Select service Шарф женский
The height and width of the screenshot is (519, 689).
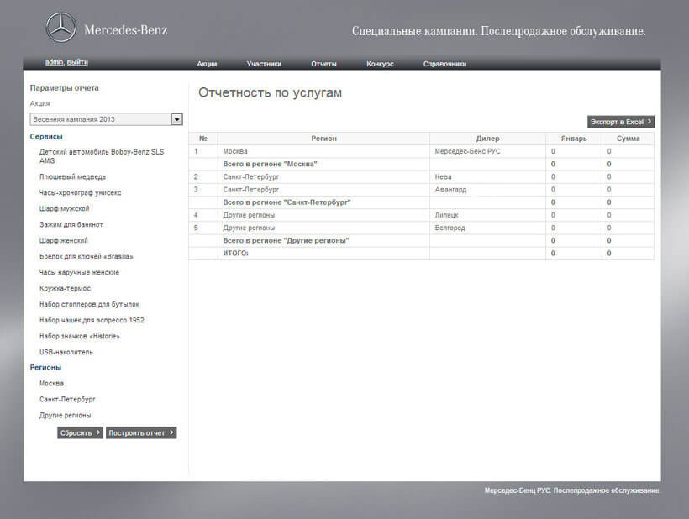tap(64, 241)
